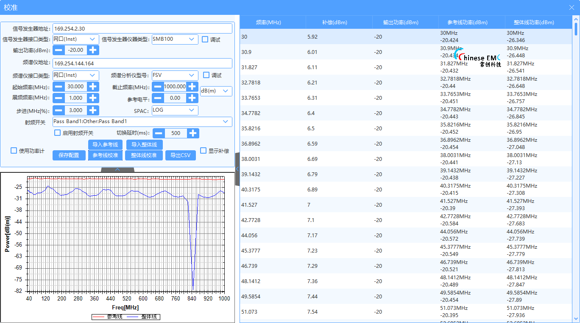The height and width of the screenshot is (323, 580).
Task: Click 导出CSV export button
Action: pos(181,155)
